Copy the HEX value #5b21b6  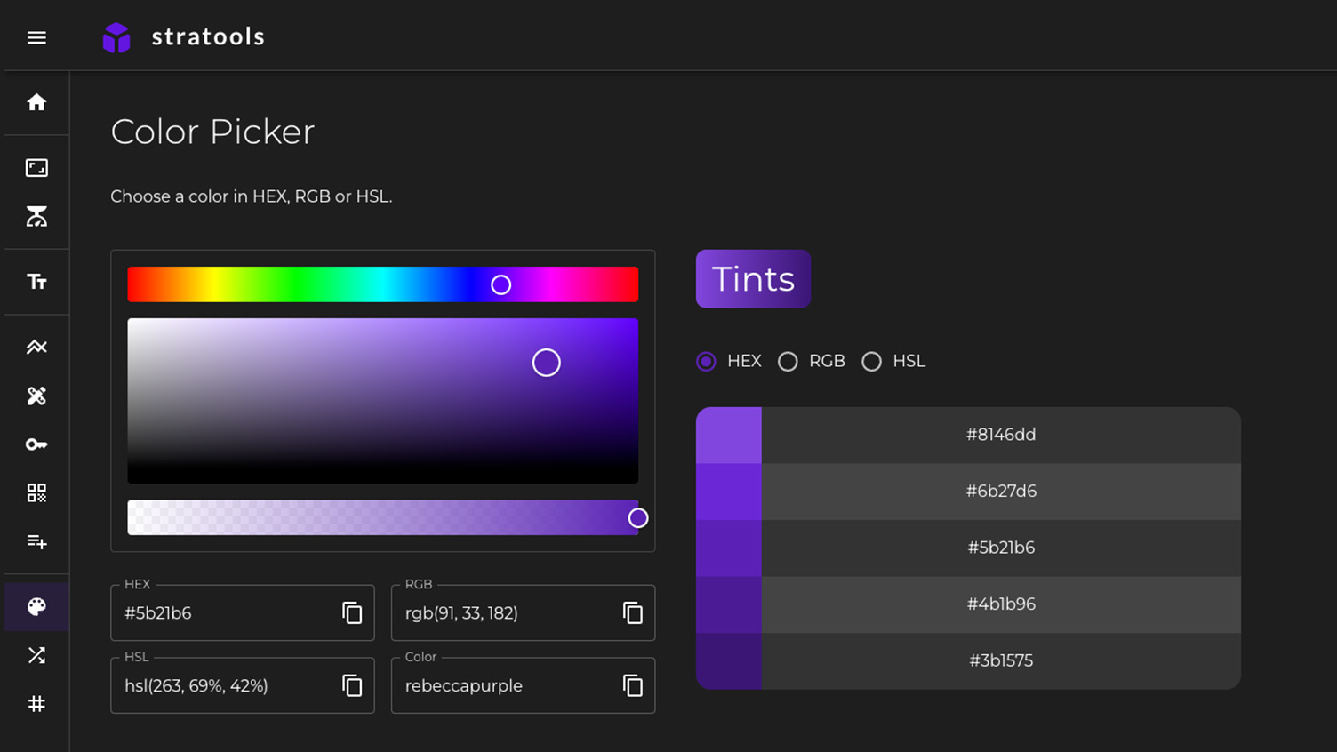point(352,612)
